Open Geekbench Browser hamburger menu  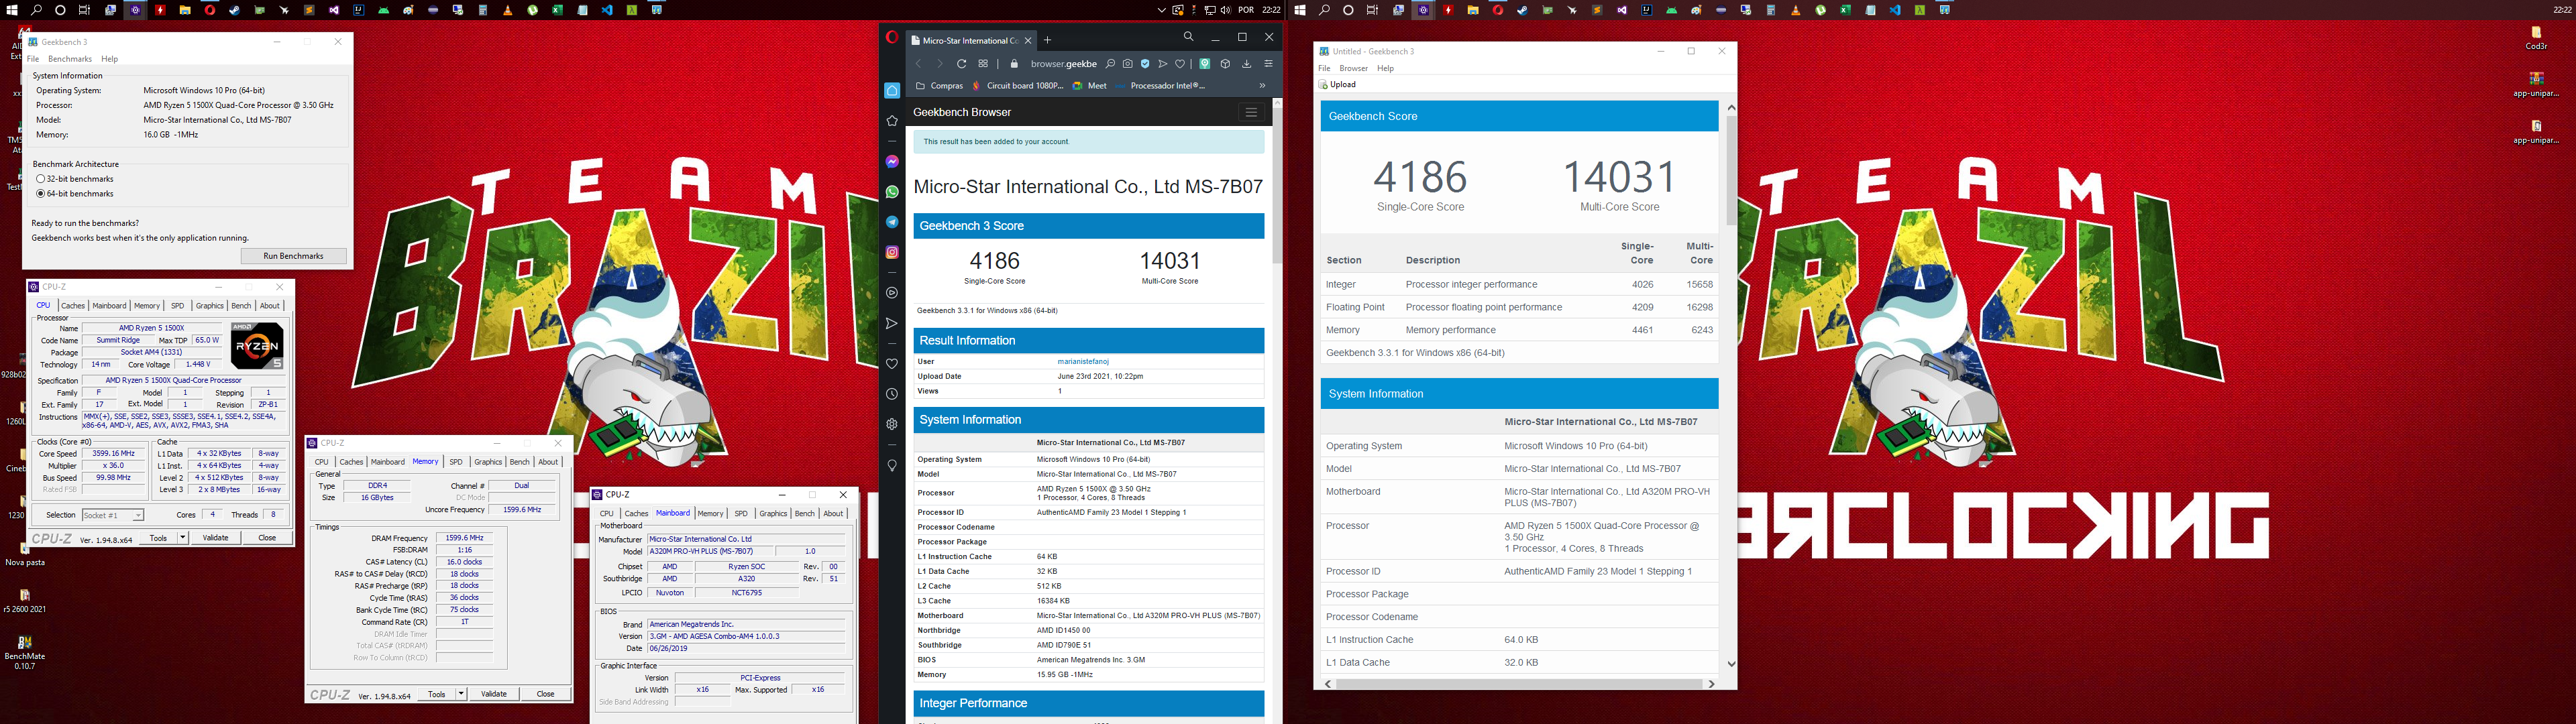pos(1251,112)
